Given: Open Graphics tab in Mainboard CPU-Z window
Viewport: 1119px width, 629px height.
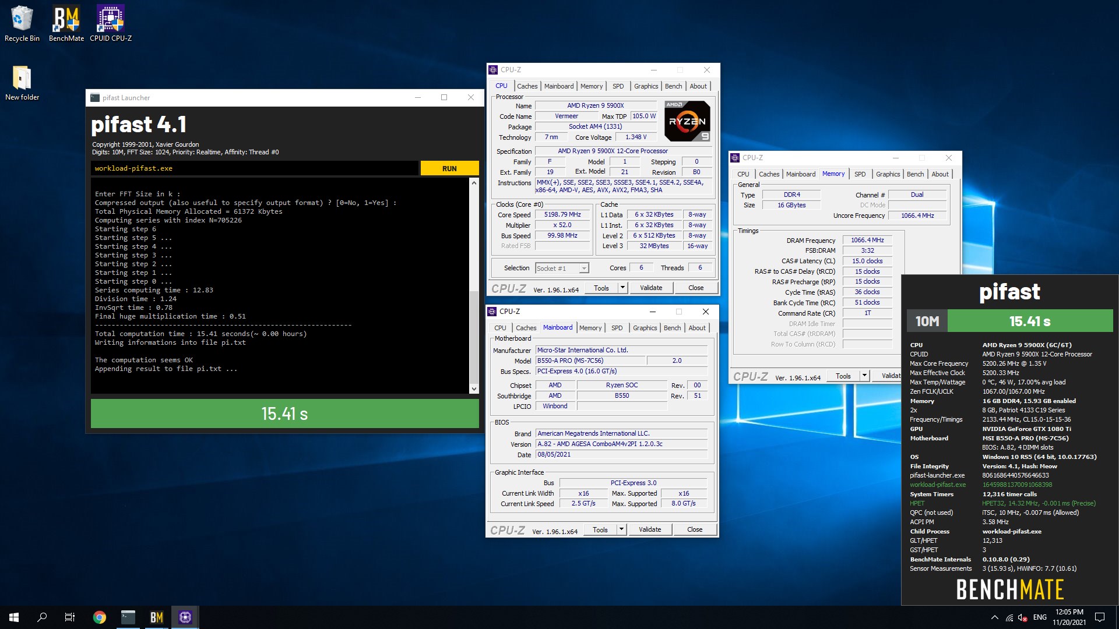Looking at the screenshot, I should pyautogui.click(x=645, y=328).
